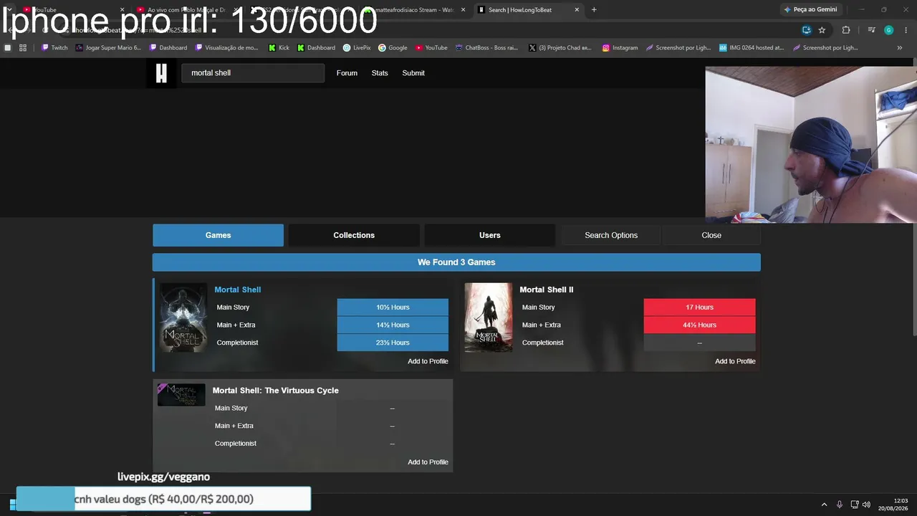917x516 pixels.
Task: Open the YouTube bookmark in bookmarks bar
Action: pos(431,48)
